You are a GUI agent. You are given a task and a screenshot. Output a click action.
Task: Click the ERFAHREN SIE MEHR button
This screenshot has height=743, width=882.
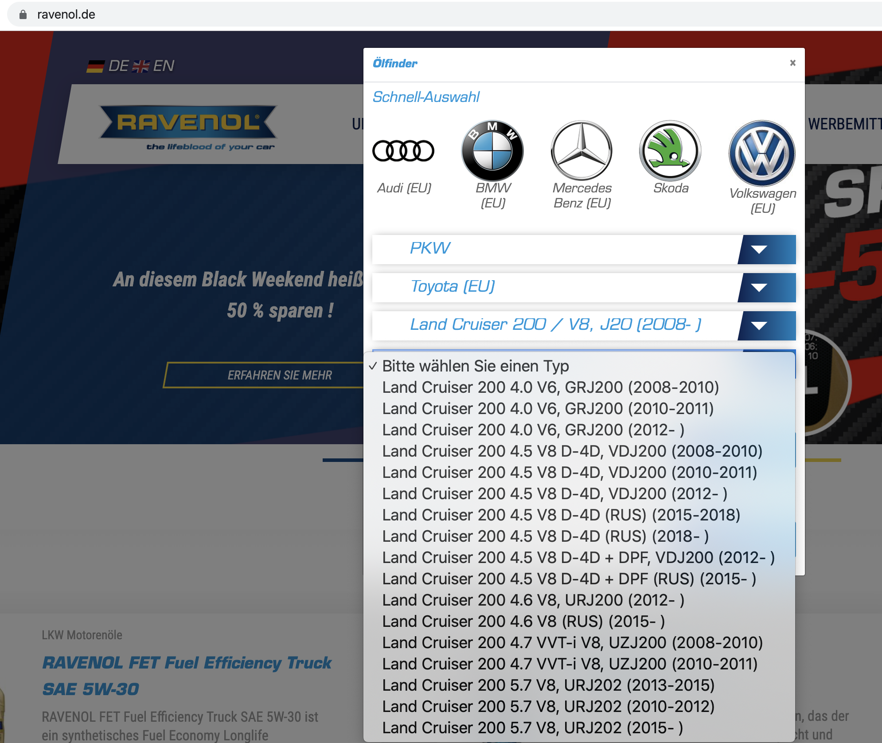click(264, 375)
